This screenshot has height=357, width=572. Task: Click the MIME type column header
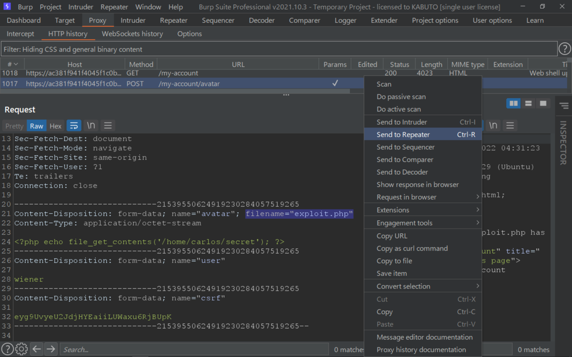468,64
